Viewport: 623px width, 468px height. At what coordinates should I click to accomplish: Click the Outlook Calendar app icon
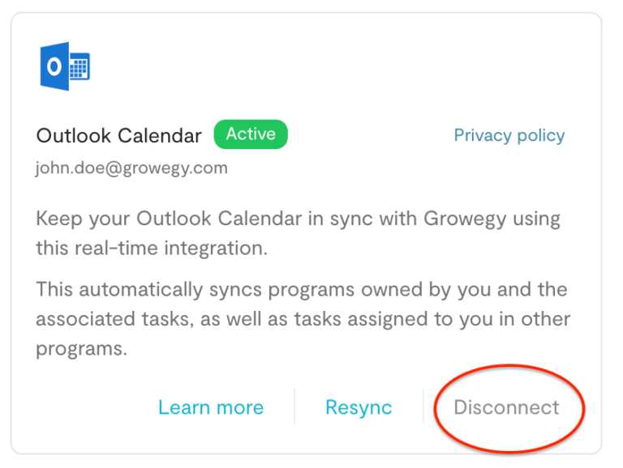point(65,66)
